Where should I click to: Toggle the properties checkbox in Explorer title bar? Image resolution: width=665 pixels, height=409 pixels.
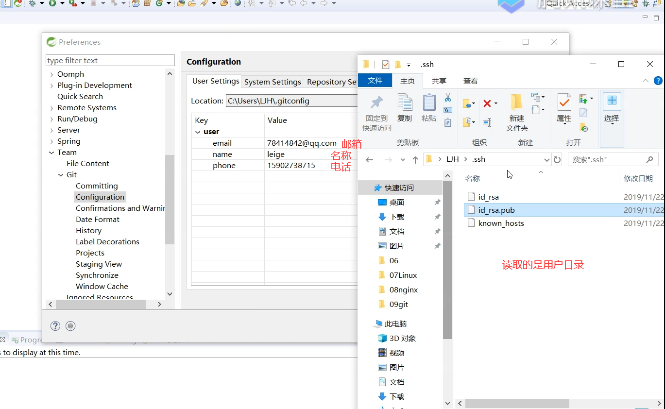386,64
